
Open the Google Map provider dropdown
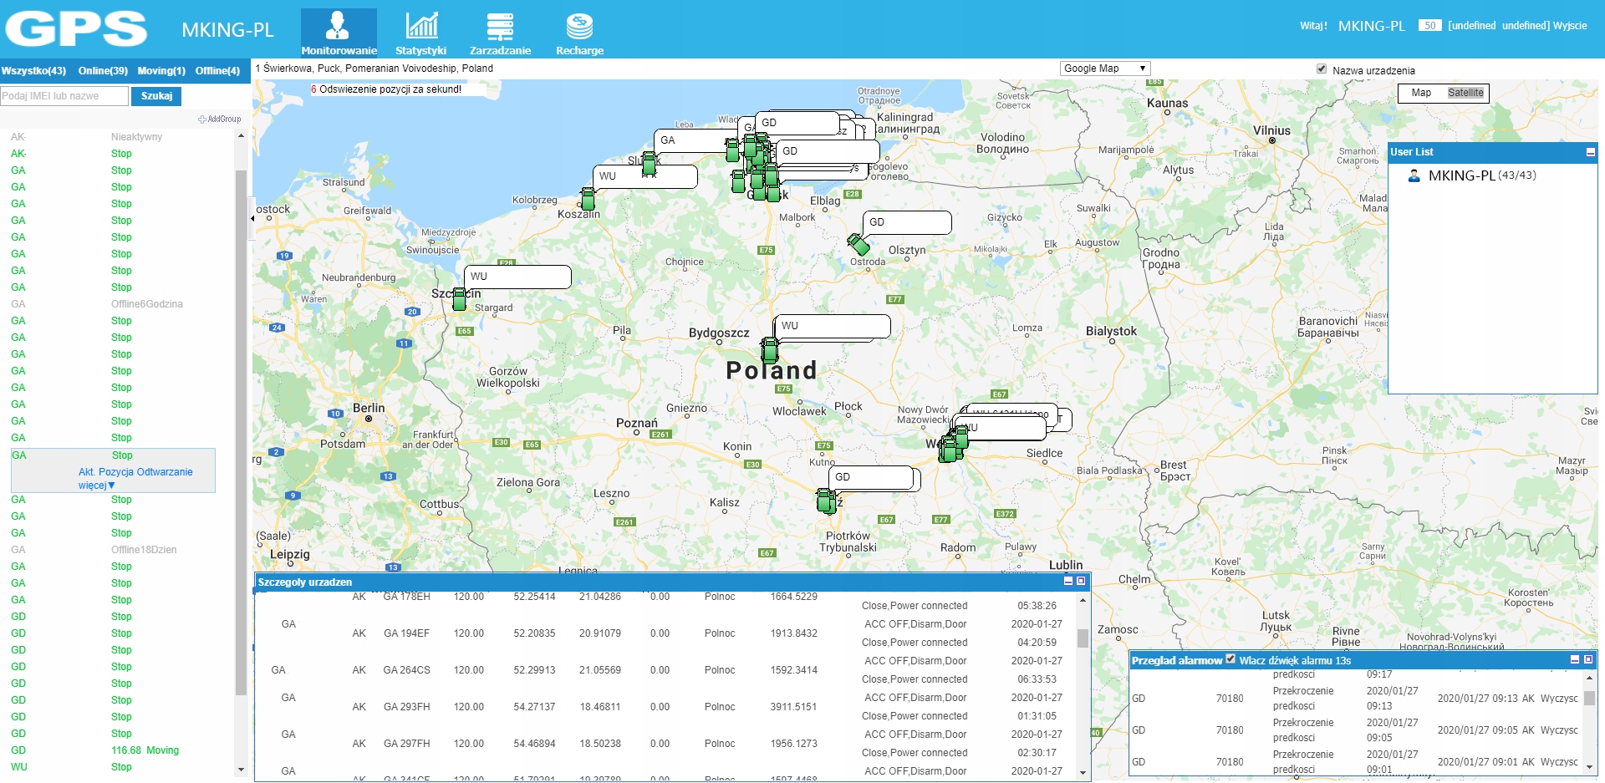1104,69
